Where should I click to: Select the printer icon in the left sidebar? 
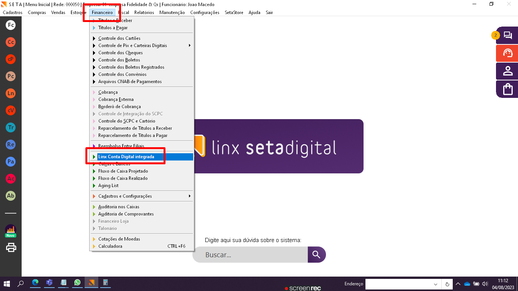pyautogui.click(x=10, y=247)
